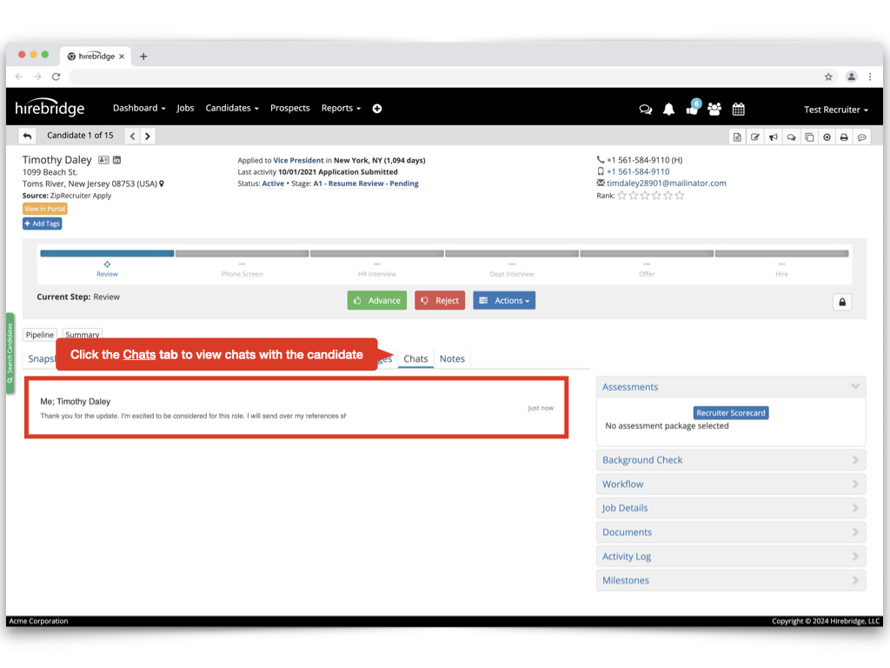Click the print icon in candidate toolbar
The width and height of the screenshot is (890, 668).
click(843, 137)
